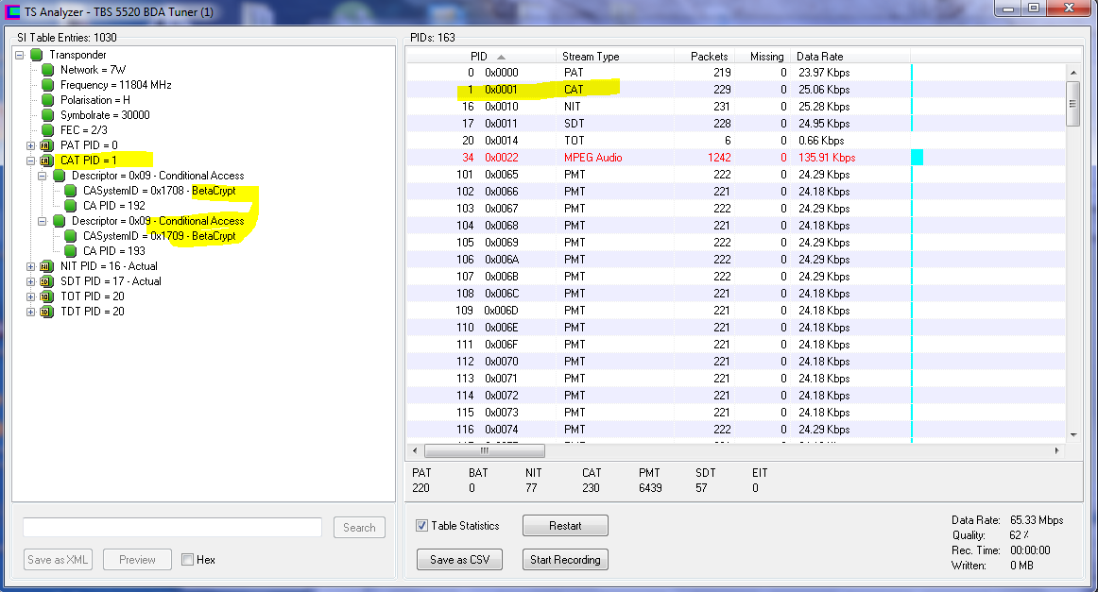The image size is (1098, 592).
Task: Expand the PAT PID = 0 node
Action: tap(31, 145)
